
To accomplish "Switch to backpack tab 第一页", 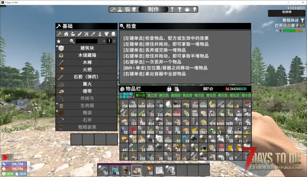I will tap(141, 95).
